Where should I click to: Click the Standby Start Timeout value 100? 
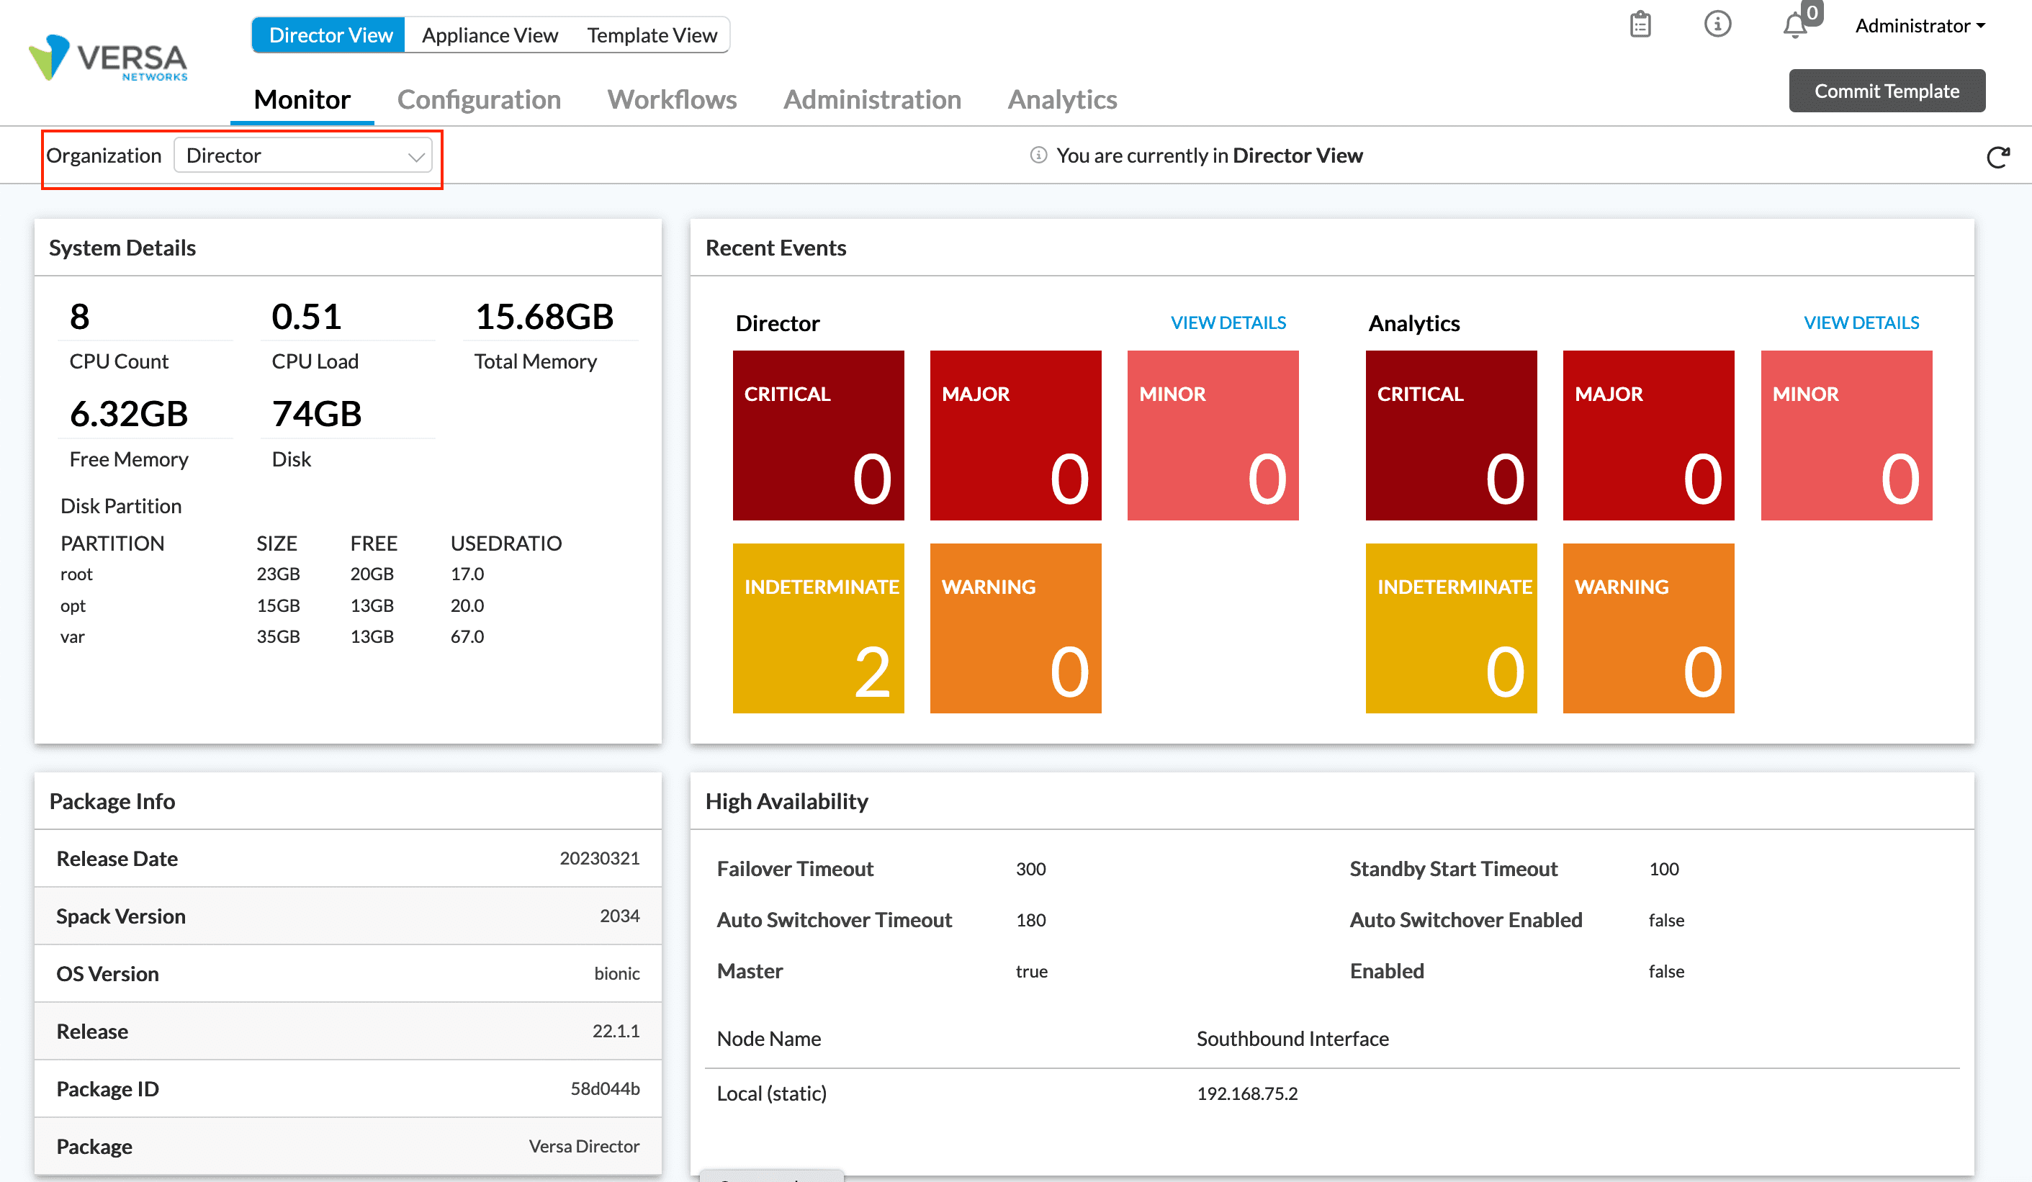(x=1663, y=869)
